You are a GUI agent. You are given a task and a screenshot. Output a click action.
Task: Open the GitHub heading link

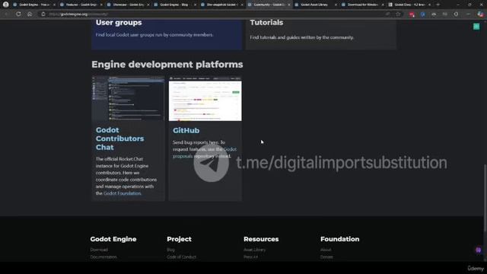pos(186,130)
